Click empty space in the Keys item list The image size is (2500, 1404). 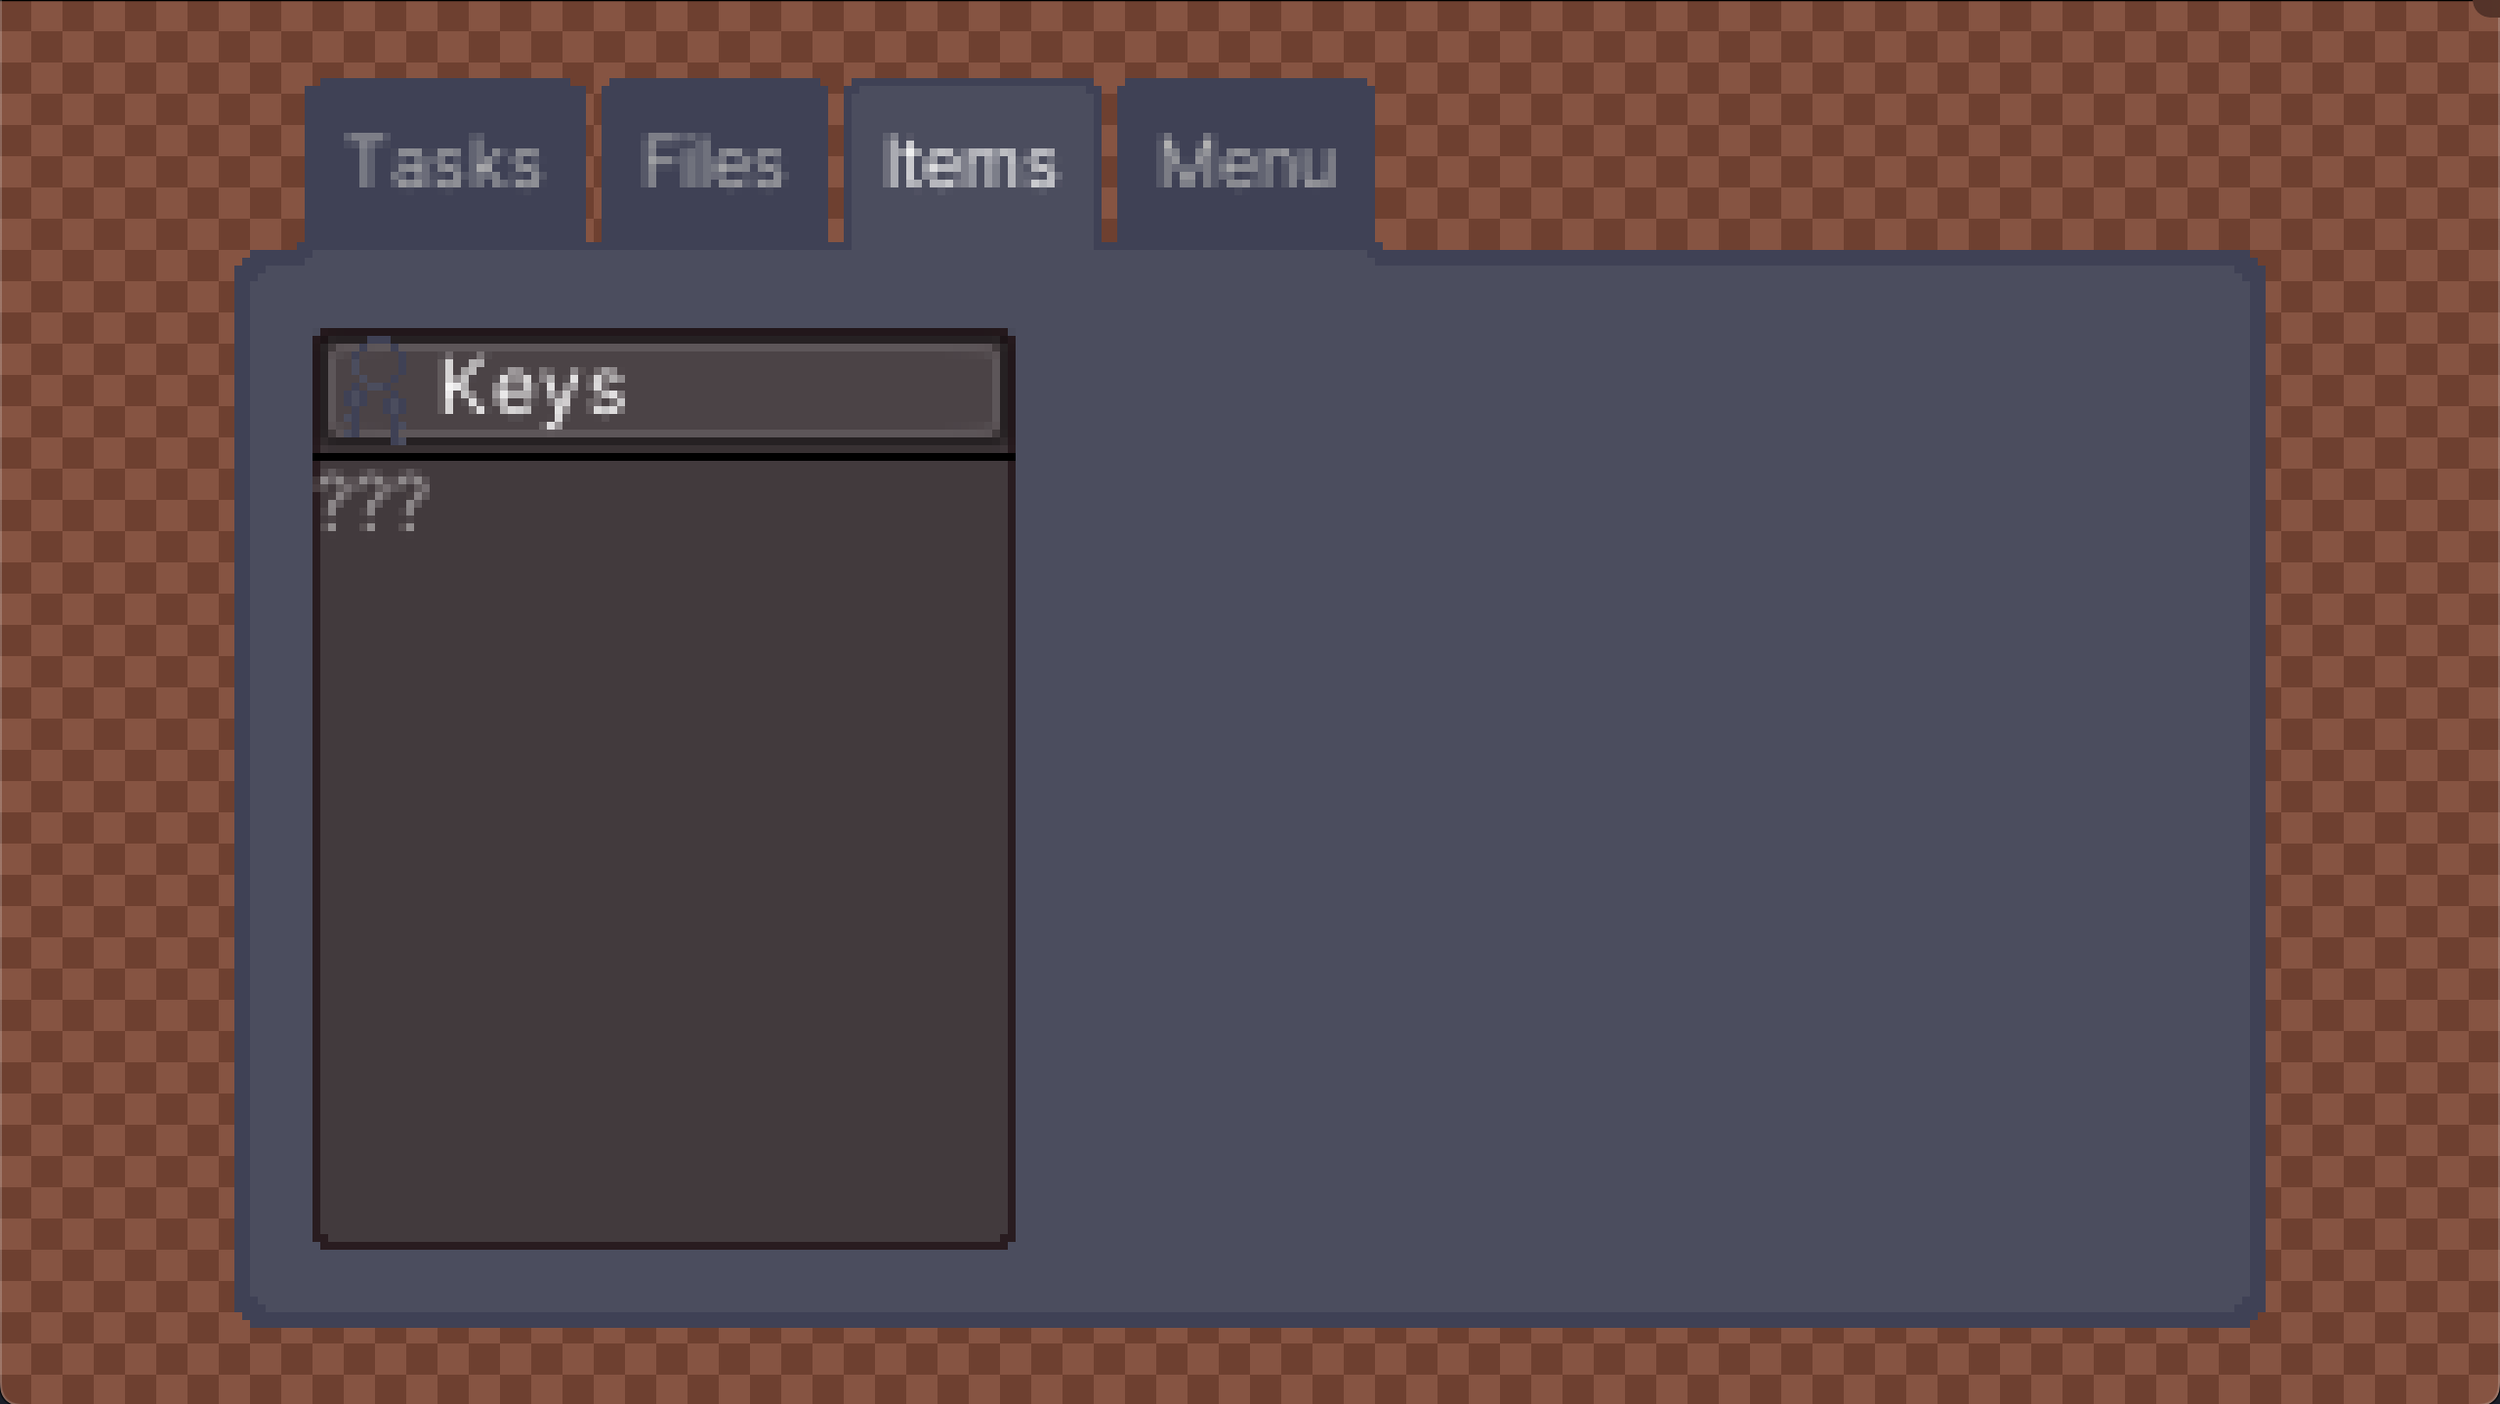[x=664, y=859]
